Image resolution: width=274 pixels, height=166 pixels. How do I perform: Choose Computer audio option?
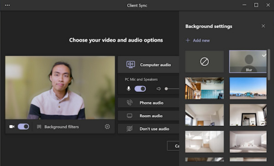tap(148, 64)
